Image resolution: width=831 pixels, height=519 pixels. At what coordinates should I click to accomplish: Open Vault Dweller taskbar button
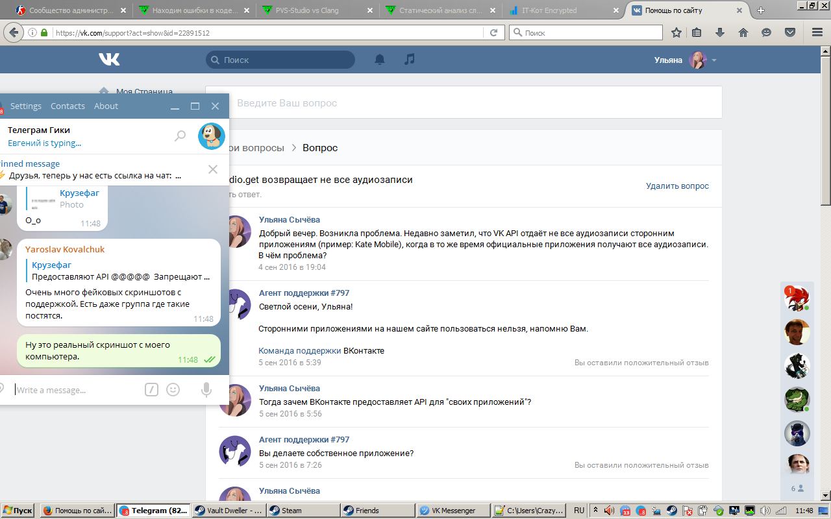coord(229,511)
